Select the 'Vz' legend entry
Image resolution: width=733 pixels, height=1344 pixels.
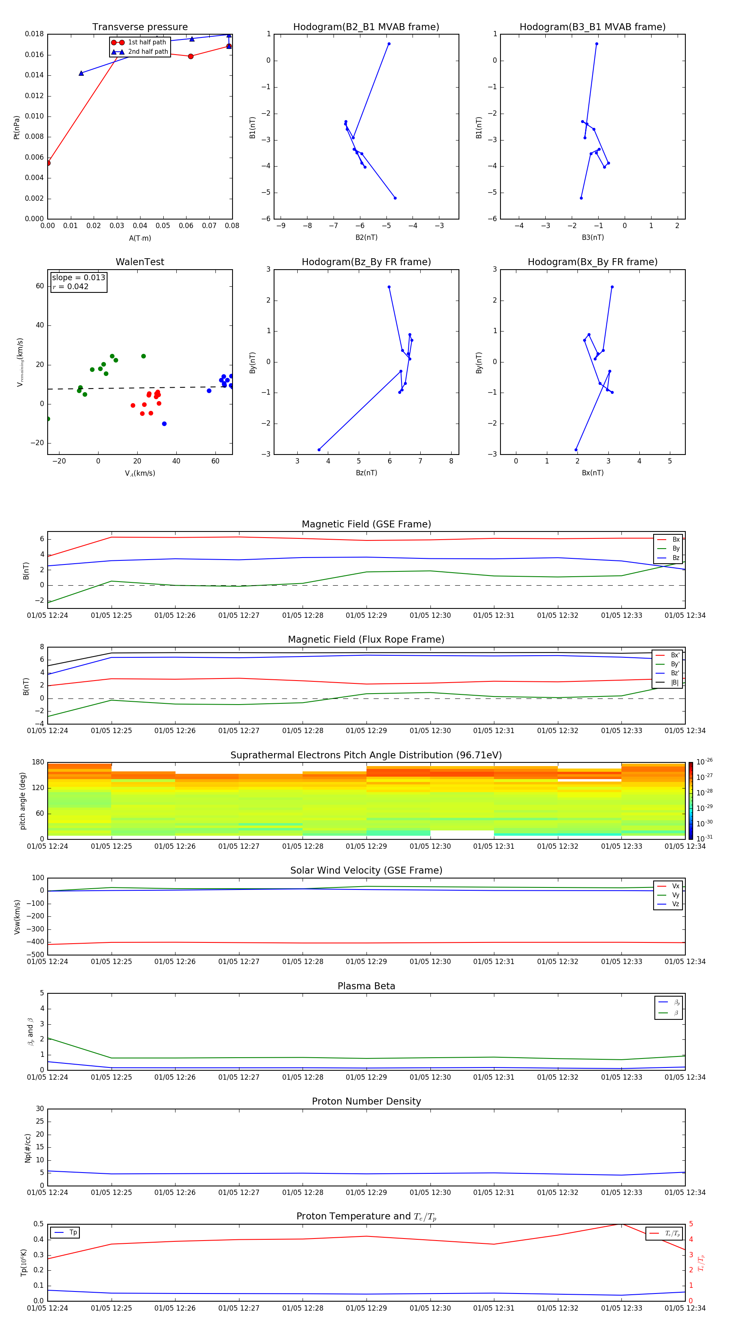[x=668, y=904]
